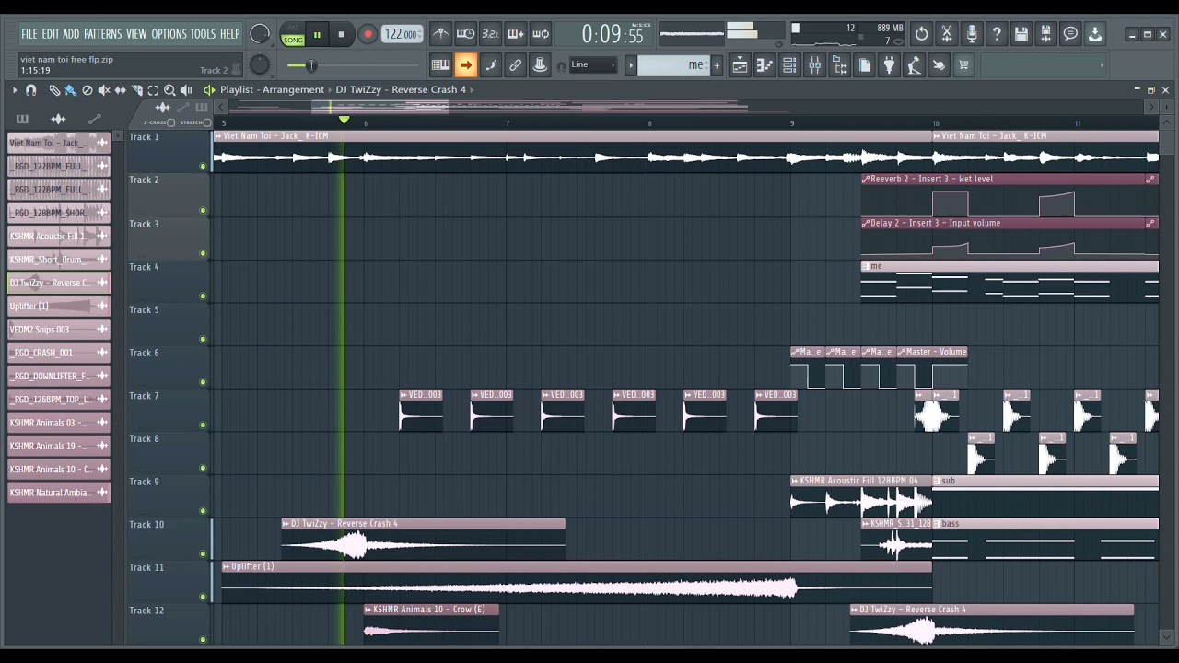Enable wait for input before playing
This screenshot has width=1179, height=663.
[465, 34]
